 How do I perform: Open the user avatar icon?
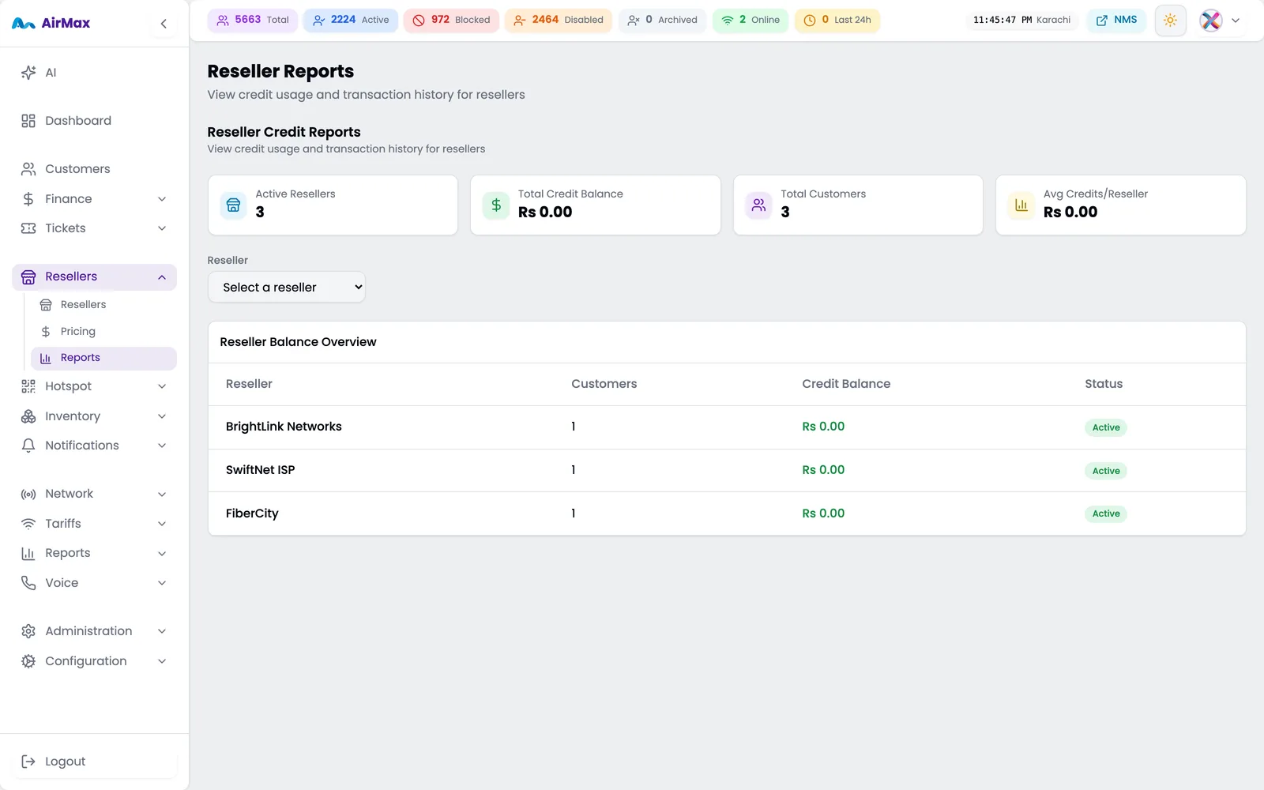pos(1211,21)
